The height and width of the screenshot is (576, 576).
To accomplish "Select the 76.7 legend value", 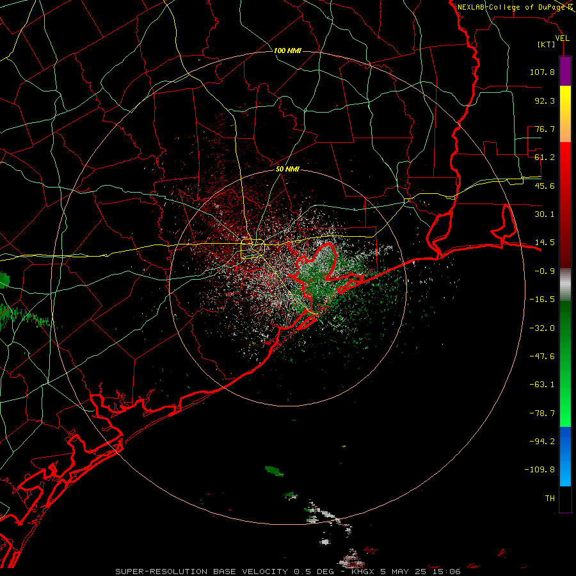I will coord(545,129).
